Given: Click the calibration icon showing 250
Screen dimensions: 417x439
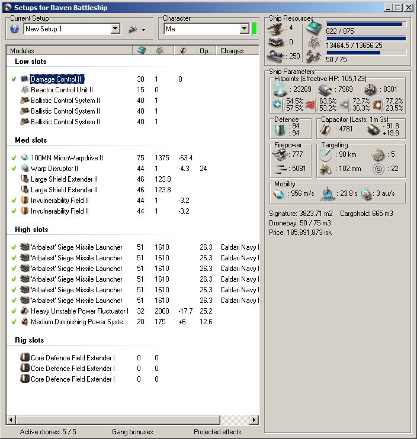Looking at the screenshot, I should click(276, 56).
